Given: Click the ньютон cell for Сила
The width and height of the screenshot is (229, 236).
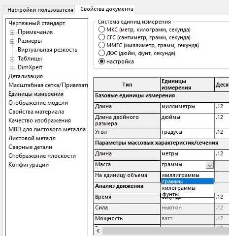Looking at the screenshot, I should [187, 209].
